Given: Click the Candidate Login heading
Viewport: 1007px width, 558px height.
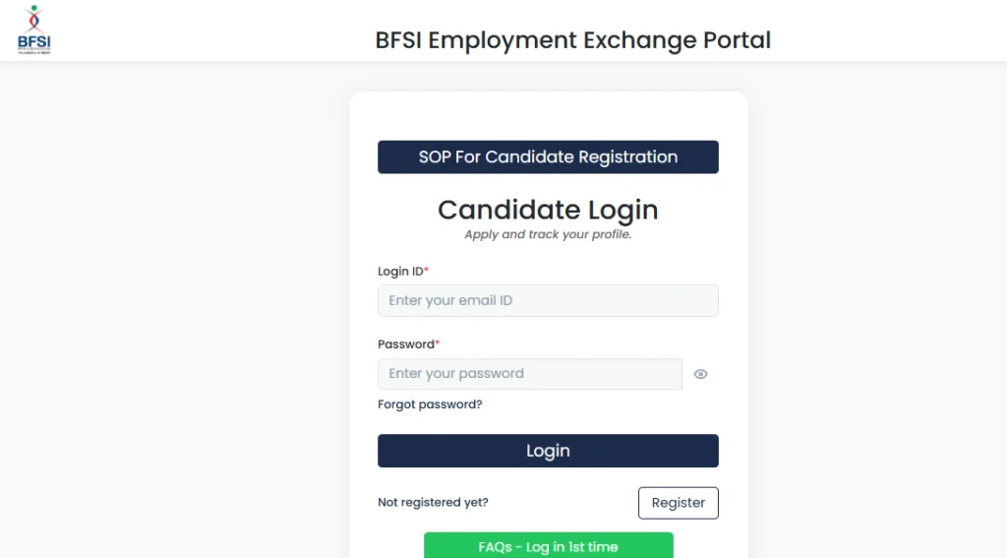Looking at the screenshot, I should click(x=548, y=210).
